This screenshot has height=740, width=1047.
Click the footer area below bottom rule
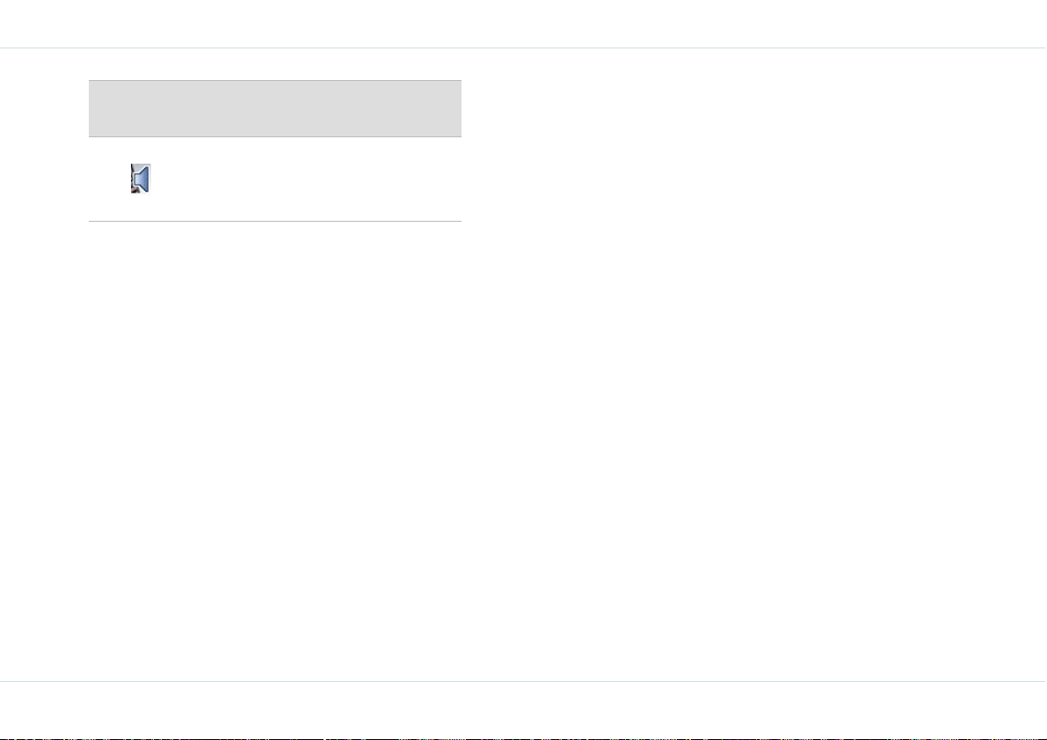pos(524,710)
